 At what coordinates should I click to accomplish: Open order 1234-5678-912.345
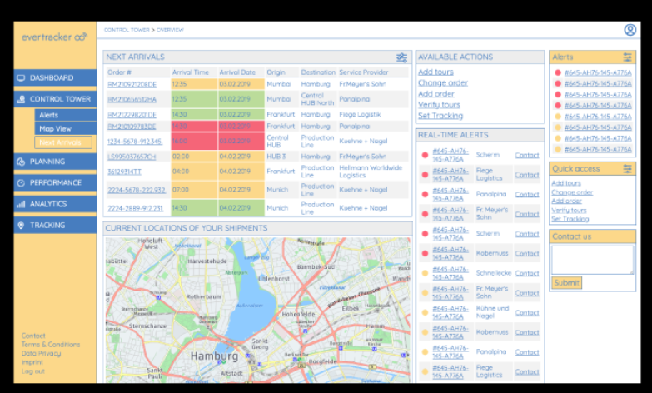pyautogui.click(x=135, y=142)
